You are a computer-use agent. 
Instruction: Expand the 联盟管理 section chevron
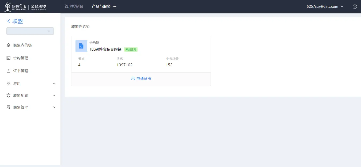(54, 107)
